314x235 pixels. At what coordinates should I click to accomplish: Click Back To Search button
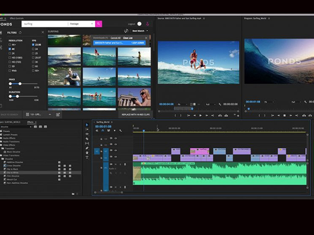pos(9,115)
